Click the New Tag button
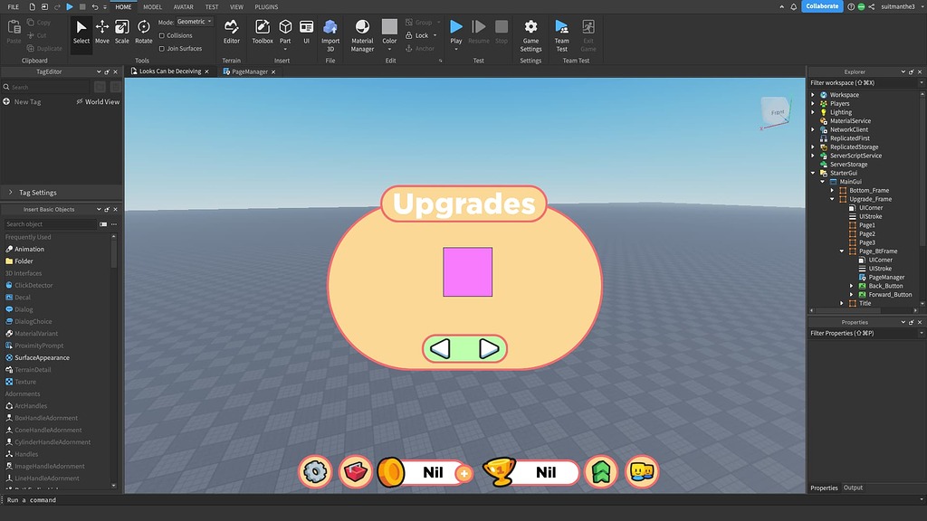Viewport: 927px width, 521px height. pyautogui.click(x=21, y=101)
